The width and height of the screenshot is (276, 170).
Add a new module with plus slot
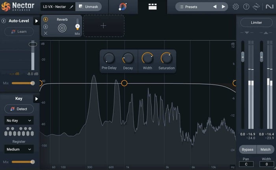(x=103, y=26)
